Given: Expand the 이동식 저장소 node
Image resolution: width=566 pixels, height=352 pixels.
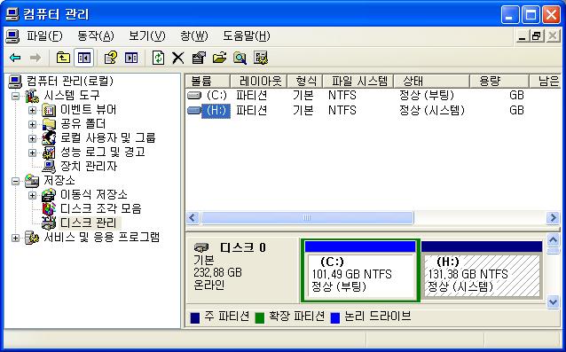Looking at the screenshot, I should (32, 195).
